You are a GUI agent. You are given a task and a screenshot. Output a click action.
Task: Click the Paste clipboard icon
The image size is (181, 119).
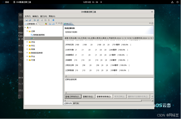[x=49, y=20]
